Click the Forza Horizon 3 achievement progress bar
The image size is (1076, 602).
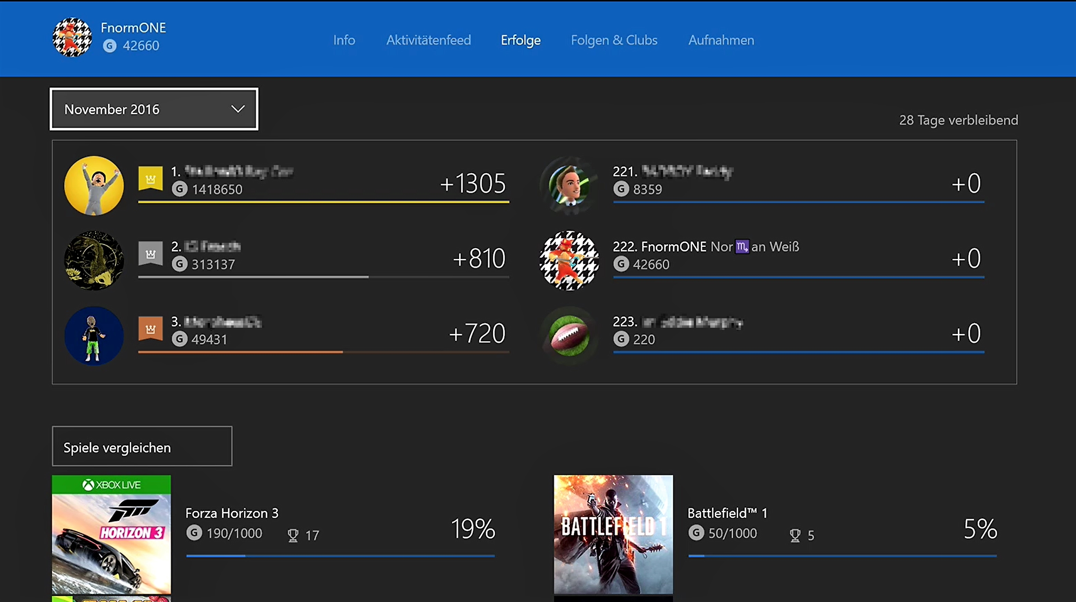point(341,556)
